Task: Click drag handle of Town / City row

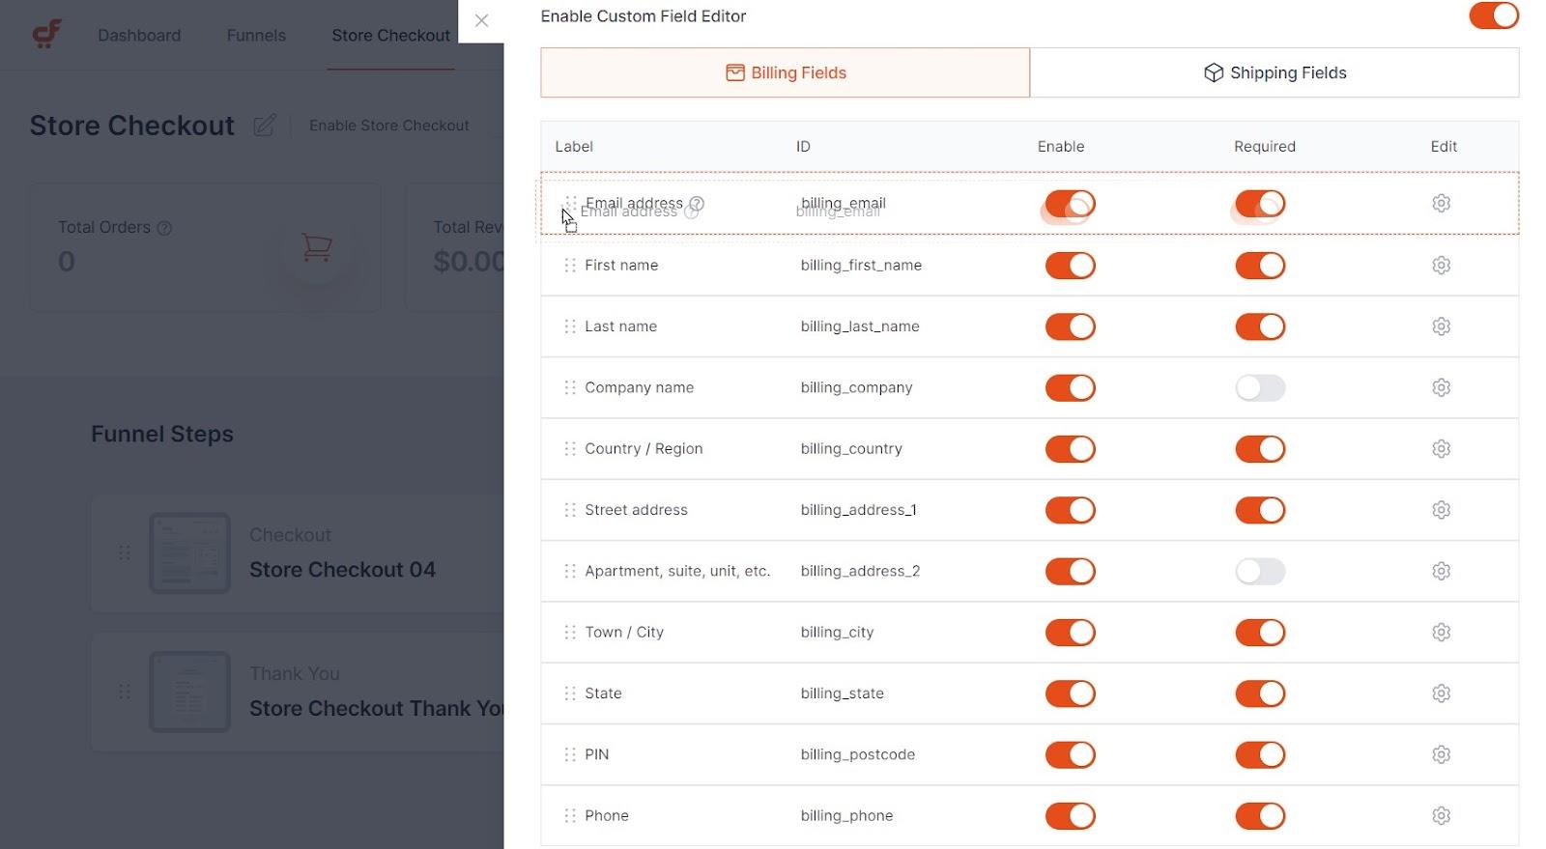Action: coord(569,632)
